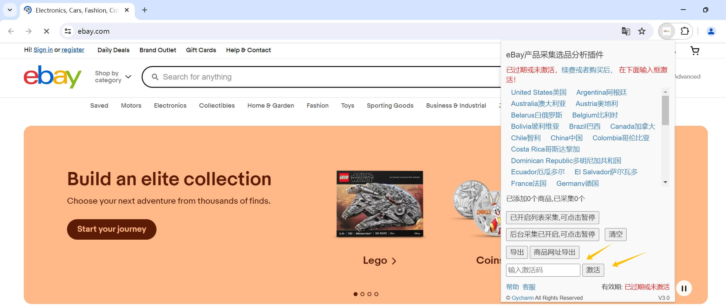Screen dimensions: 726x308
Task: Click the country list scrollbar down arrow
Action: [665, 182]
